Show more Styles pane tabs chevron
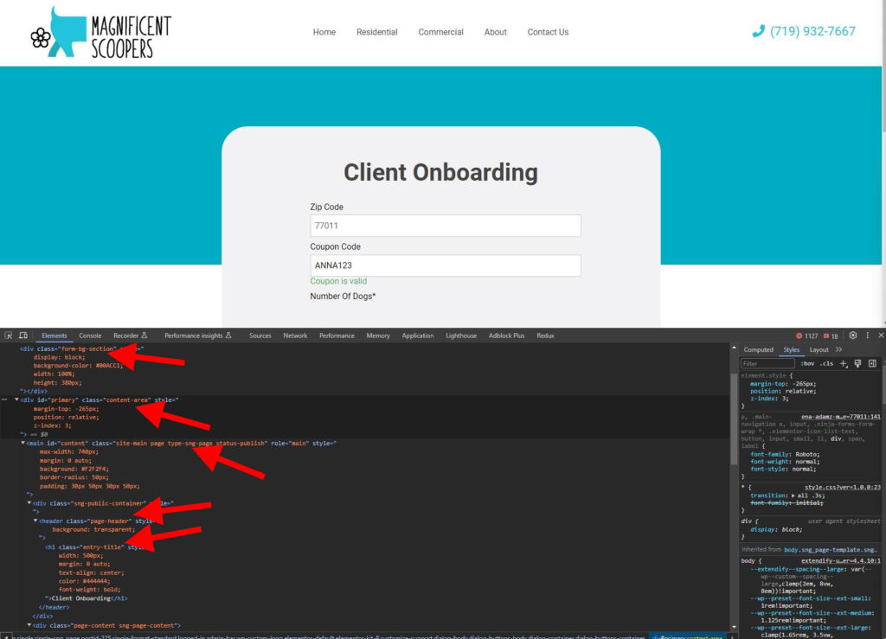Viewport: 886px width, 639px height. point(838,349)
